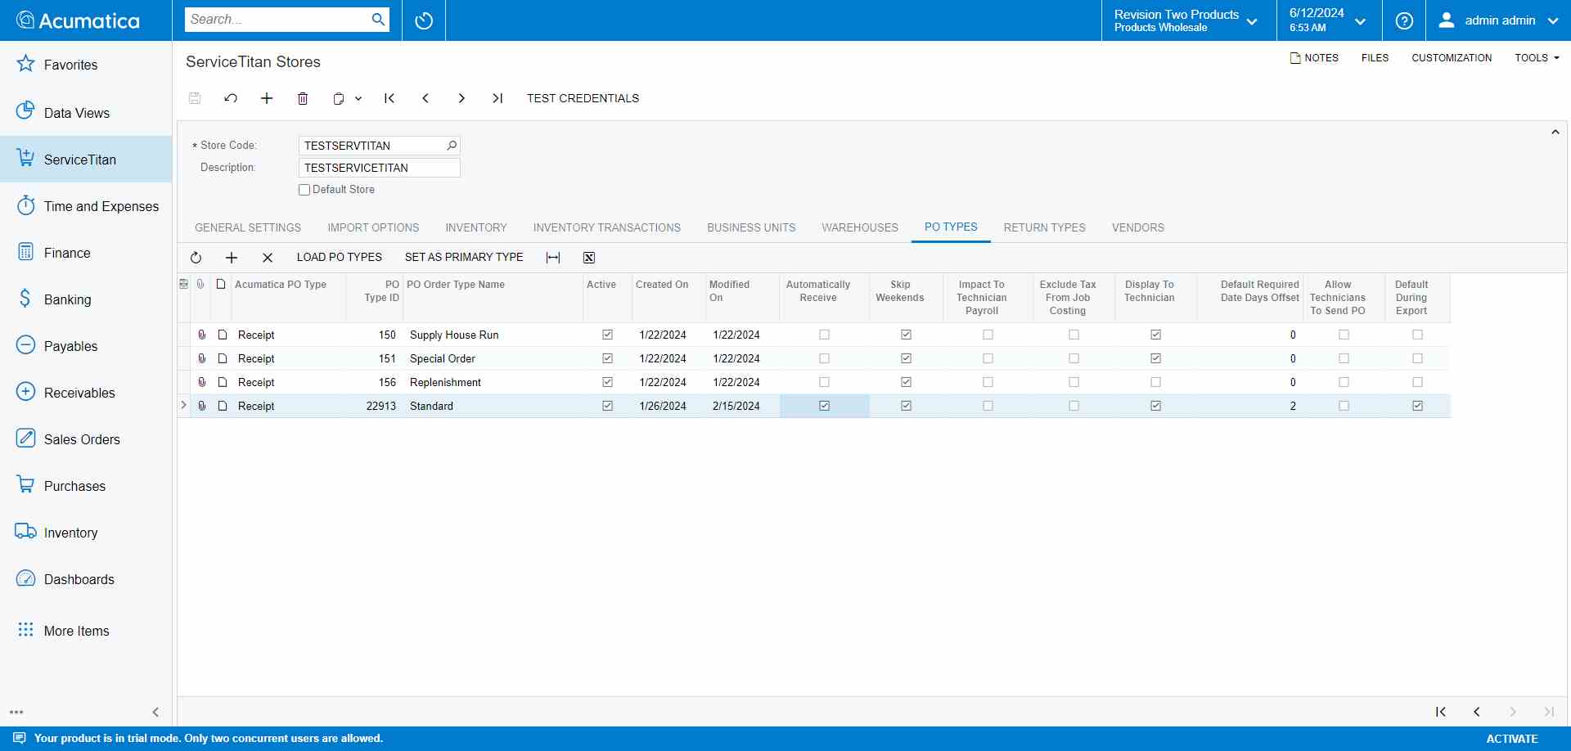Toggle Impact To Technician Payroll for Supply House Run
Screen dimensions: 1571x751
coord(988,335)
